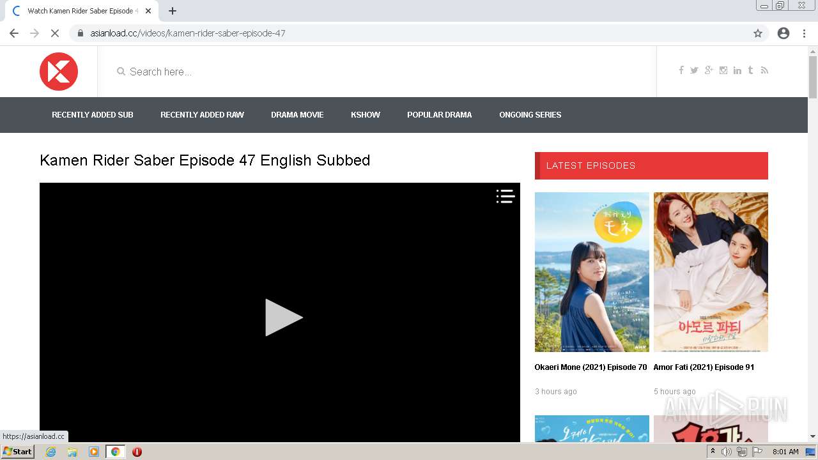This screenshot has width=818, height=460.
Task: Open the Google Plus social icon
Action: 709,70
